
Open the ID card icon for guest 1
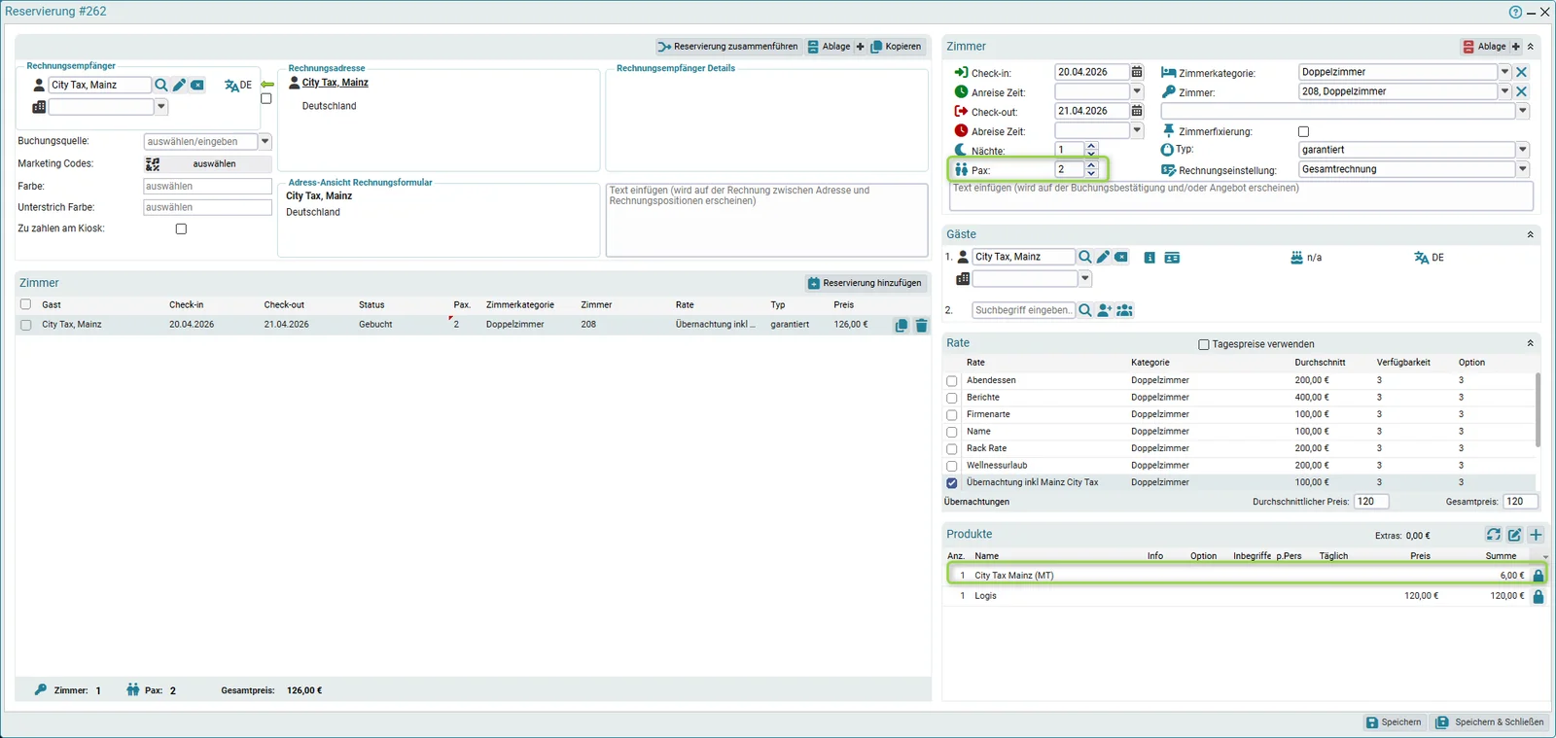pos(1172,258)
